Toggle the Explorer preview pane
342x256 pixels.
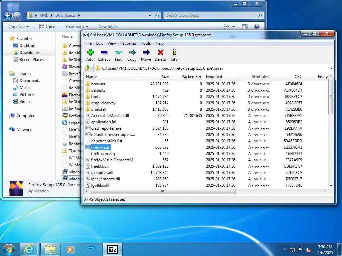245,27
